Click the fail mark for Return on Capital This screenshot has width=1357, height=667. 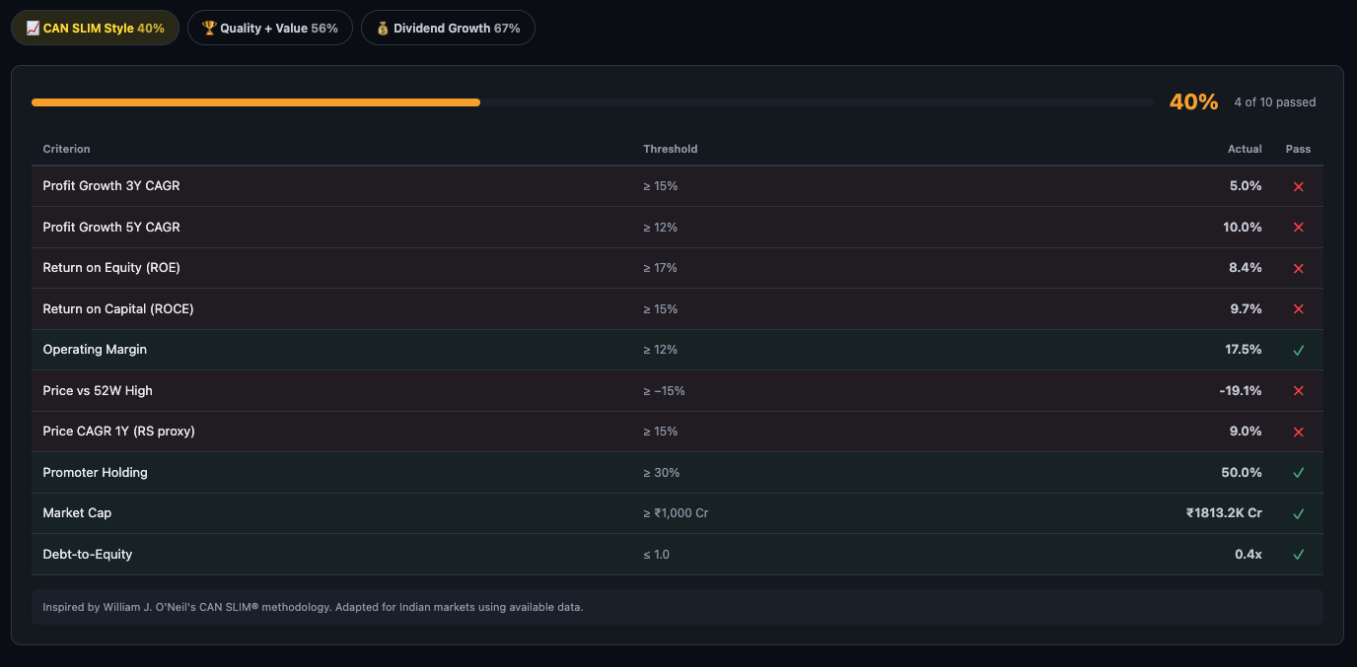pos(1298,309)
